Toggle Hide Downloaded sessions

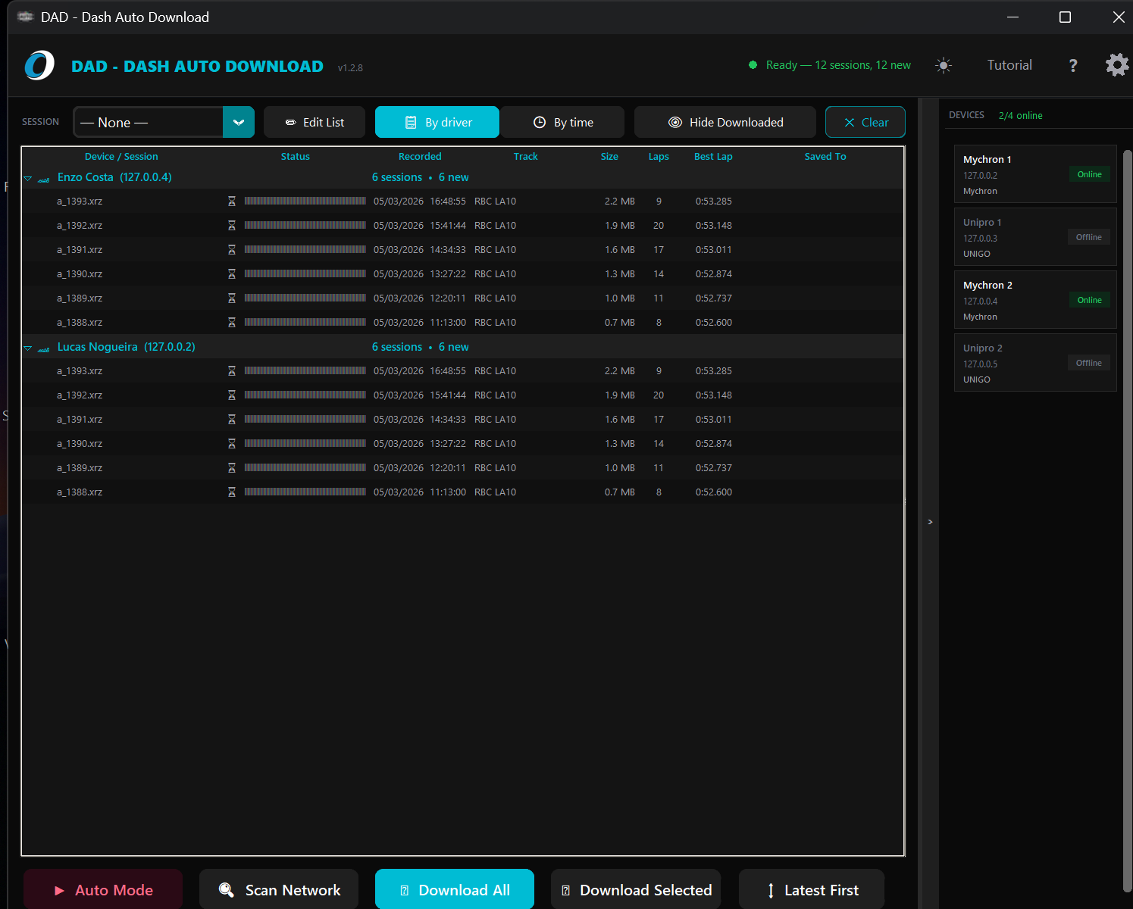click(x=725, y=122)
